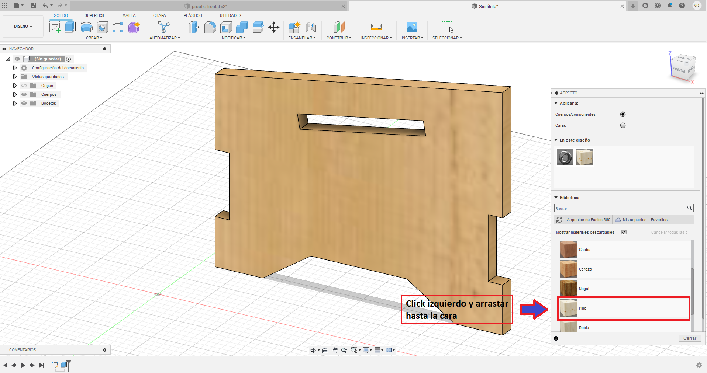The height and width of the screenshot is (373, 707).
Task: Click the Offset Plane construct icon
Action: pyautogui.click(x=339, y=27)
